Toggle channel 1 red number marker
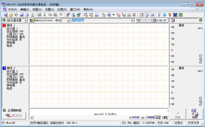This screenshot has height=127, width=205. click(x=4, y=26)
